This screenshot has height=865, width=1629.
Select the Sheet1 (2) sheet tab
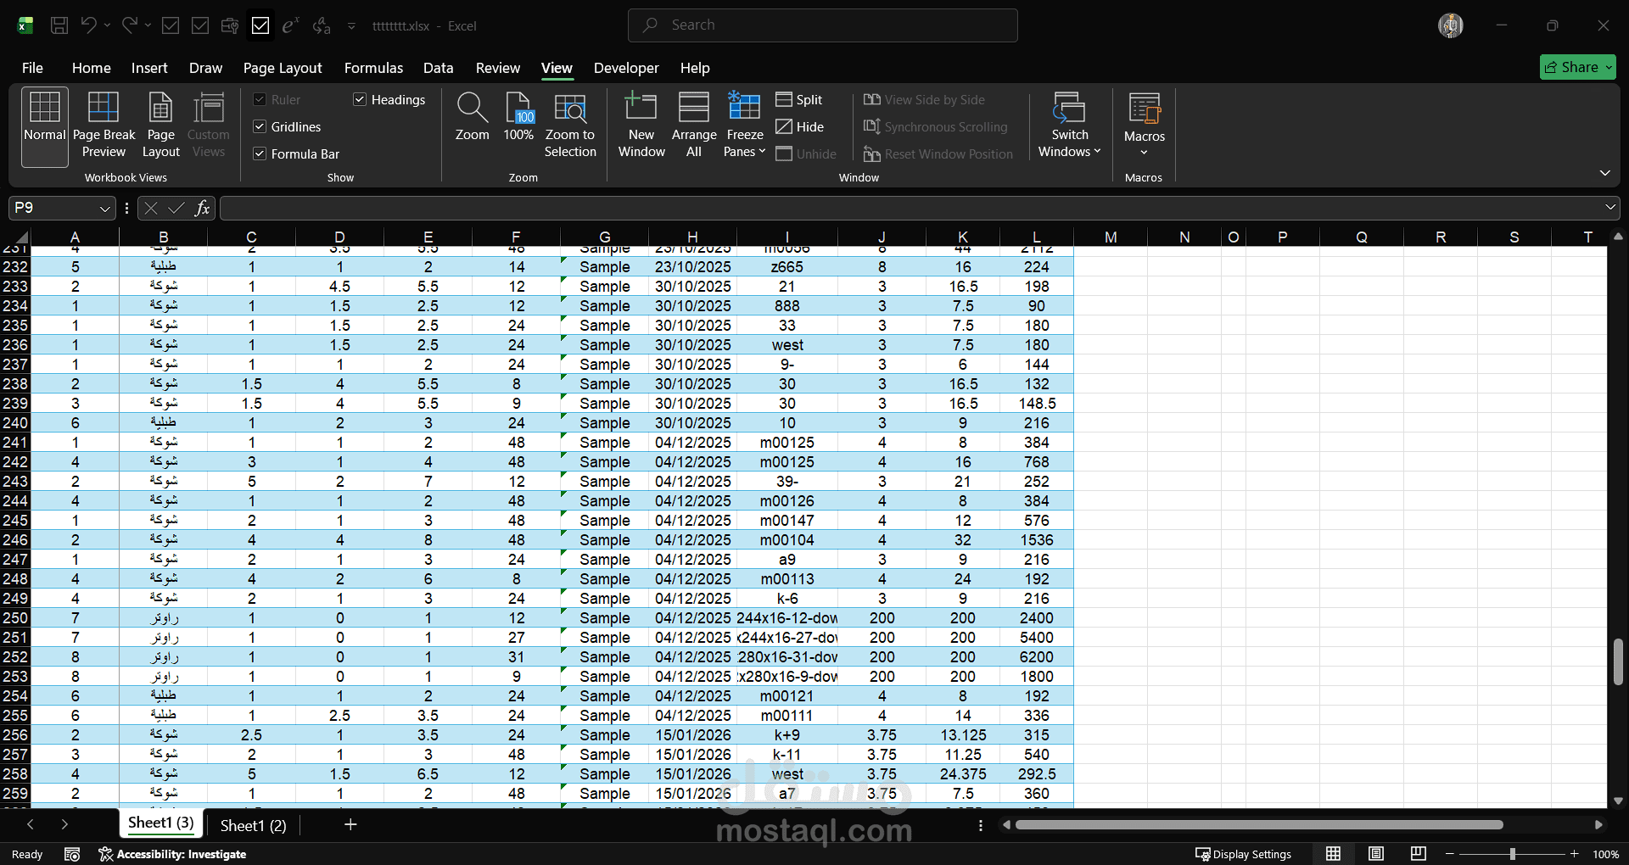[253, 825]
